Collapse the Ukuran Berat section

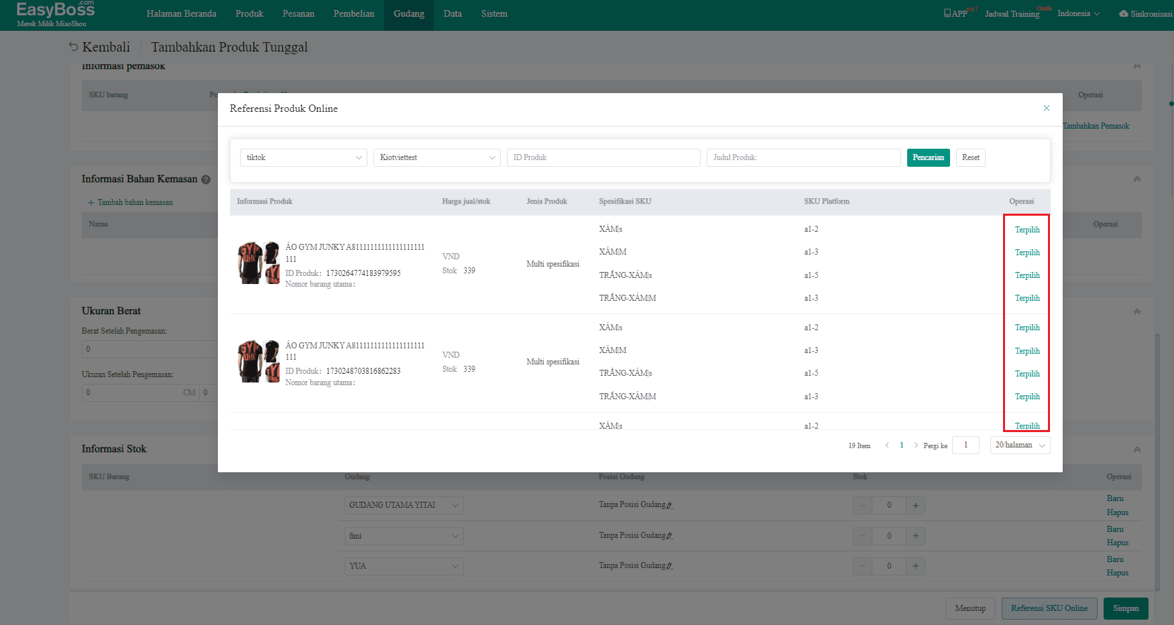point(1137,312)
